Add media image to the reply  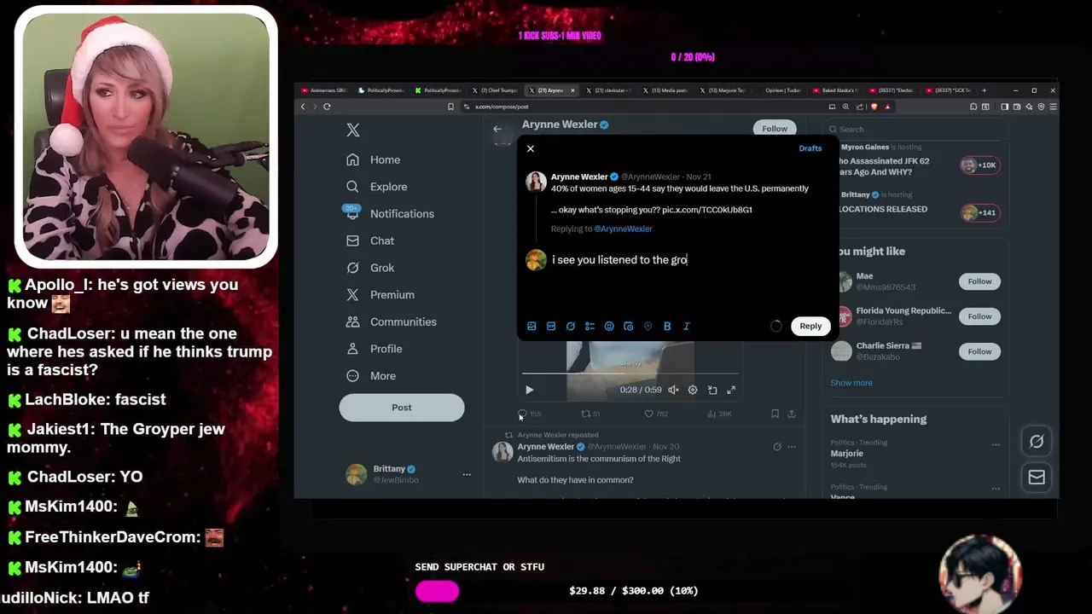531,326
